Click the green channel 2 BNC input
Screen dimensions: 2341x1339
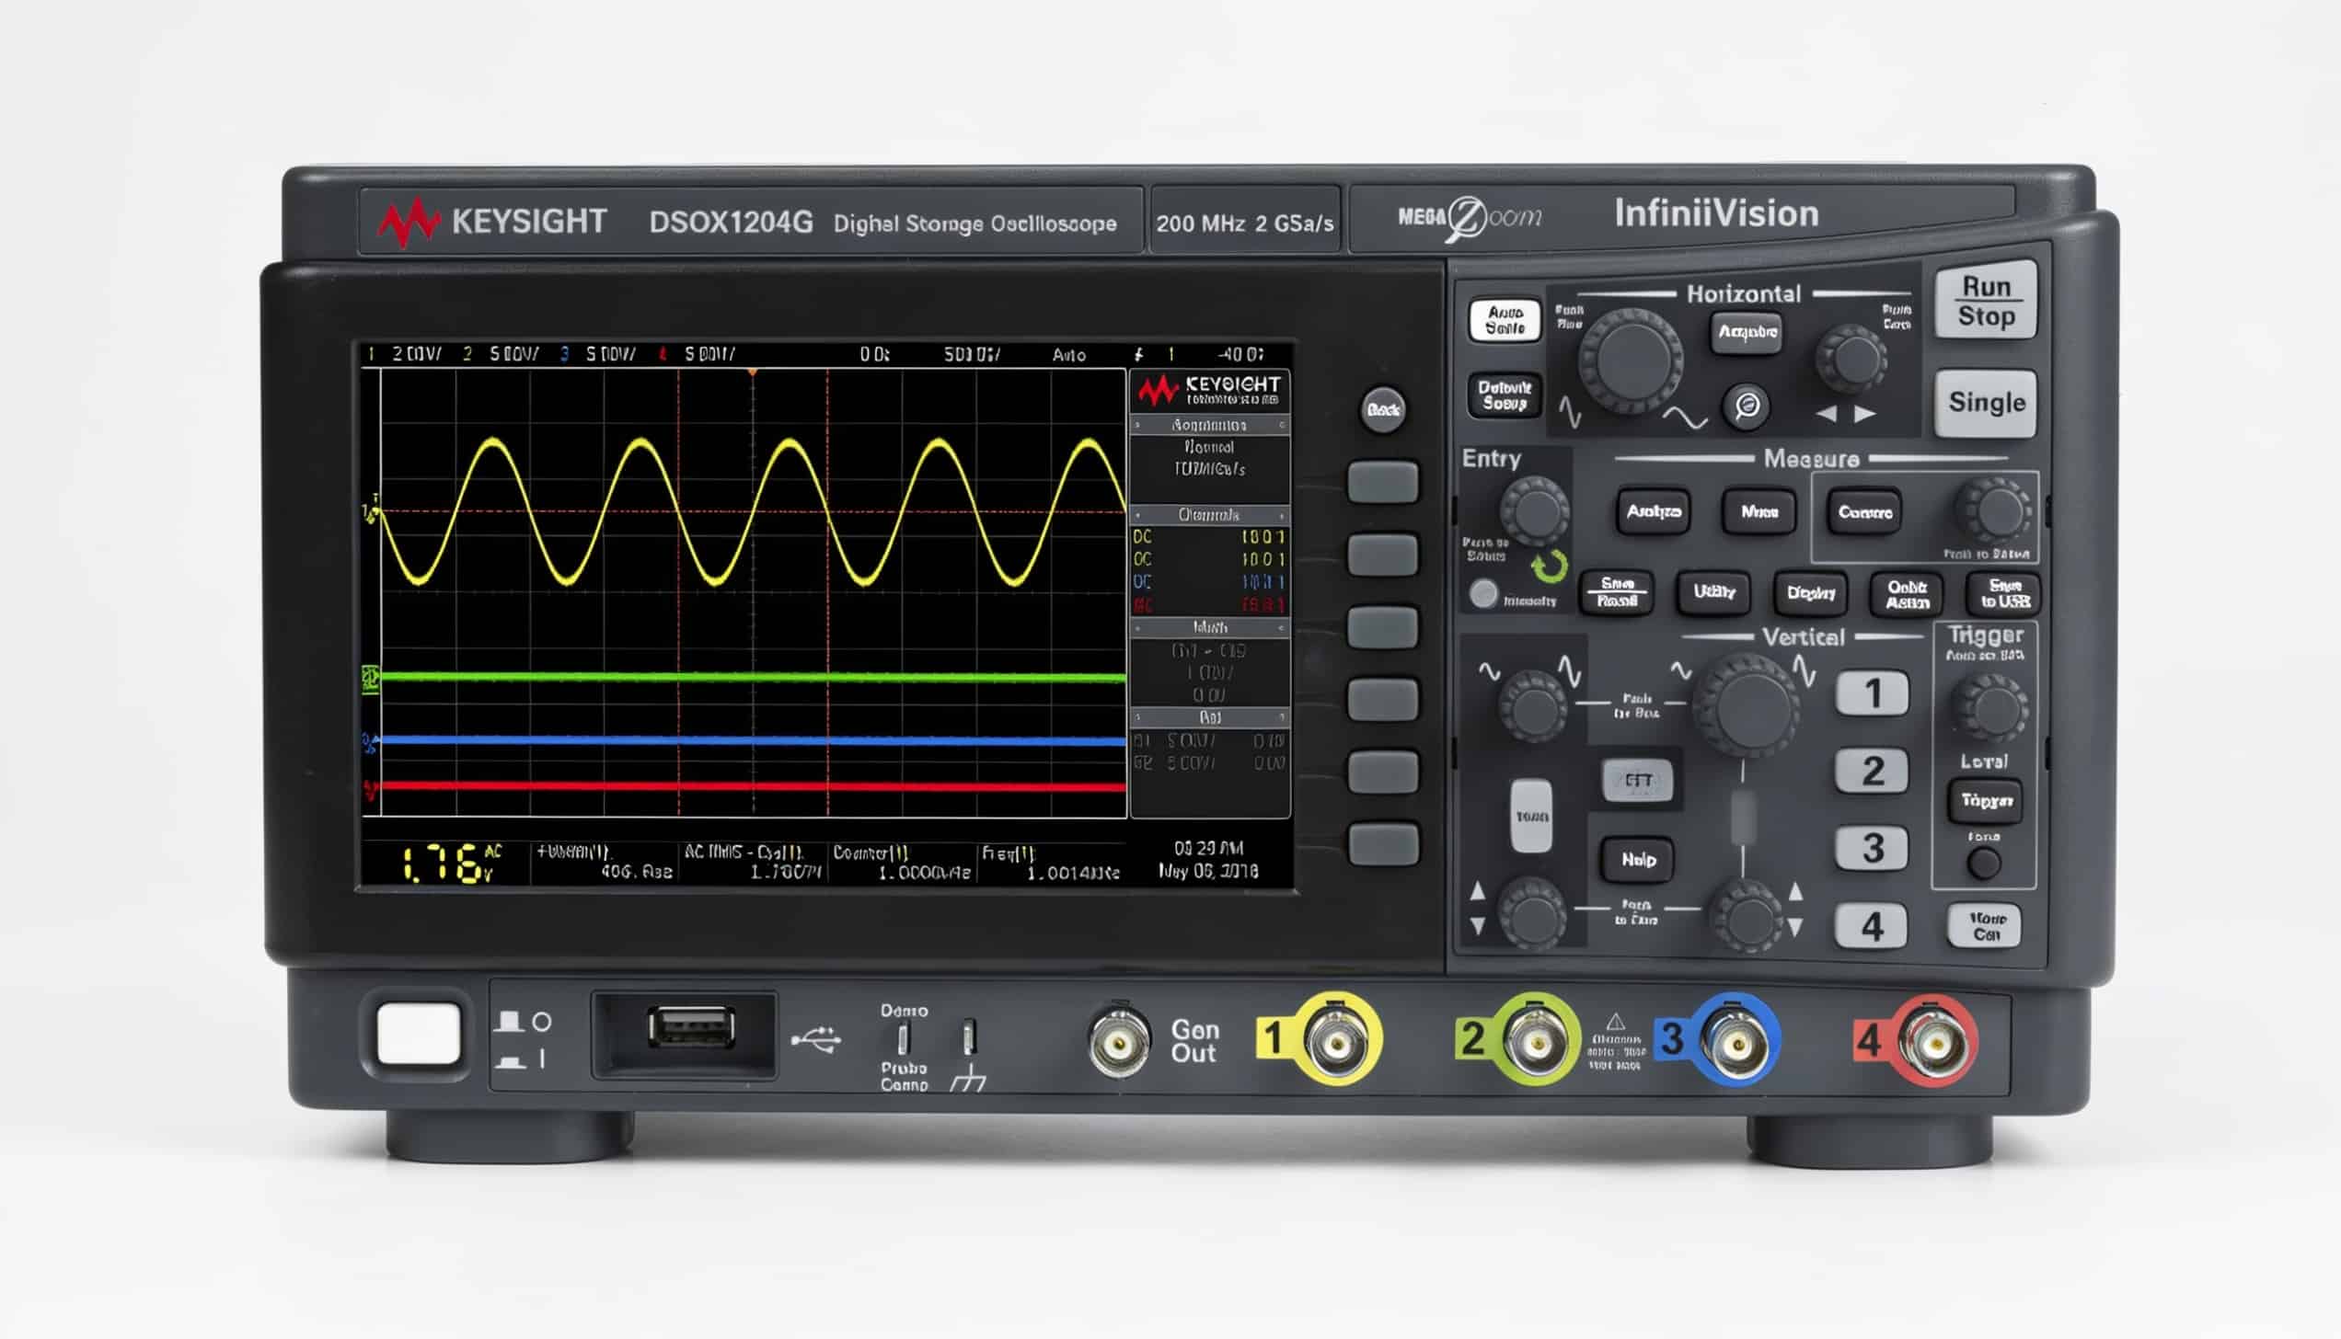pyautogui.click(x=1535, y=1040)
